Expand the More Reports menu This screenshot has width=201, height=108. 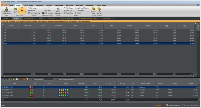click(x=58, y=11)
